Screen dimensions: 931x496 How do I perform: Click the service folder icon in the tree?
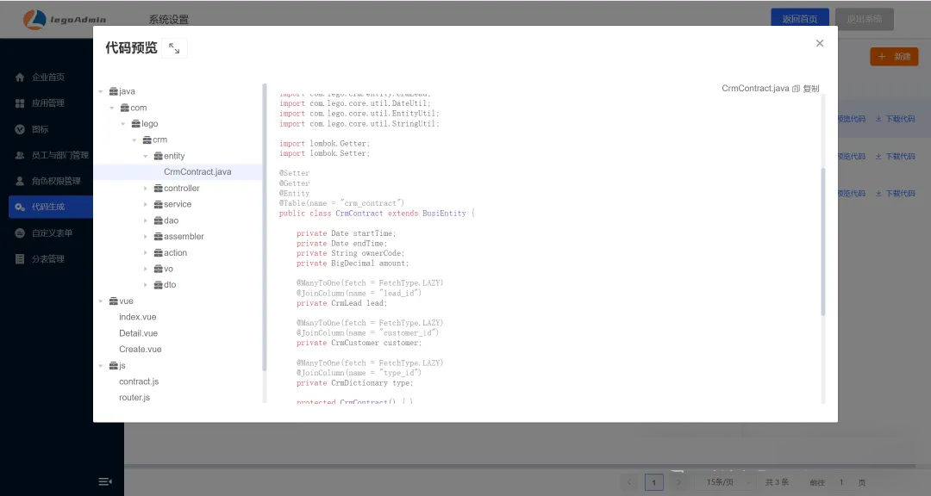(158, 204)
